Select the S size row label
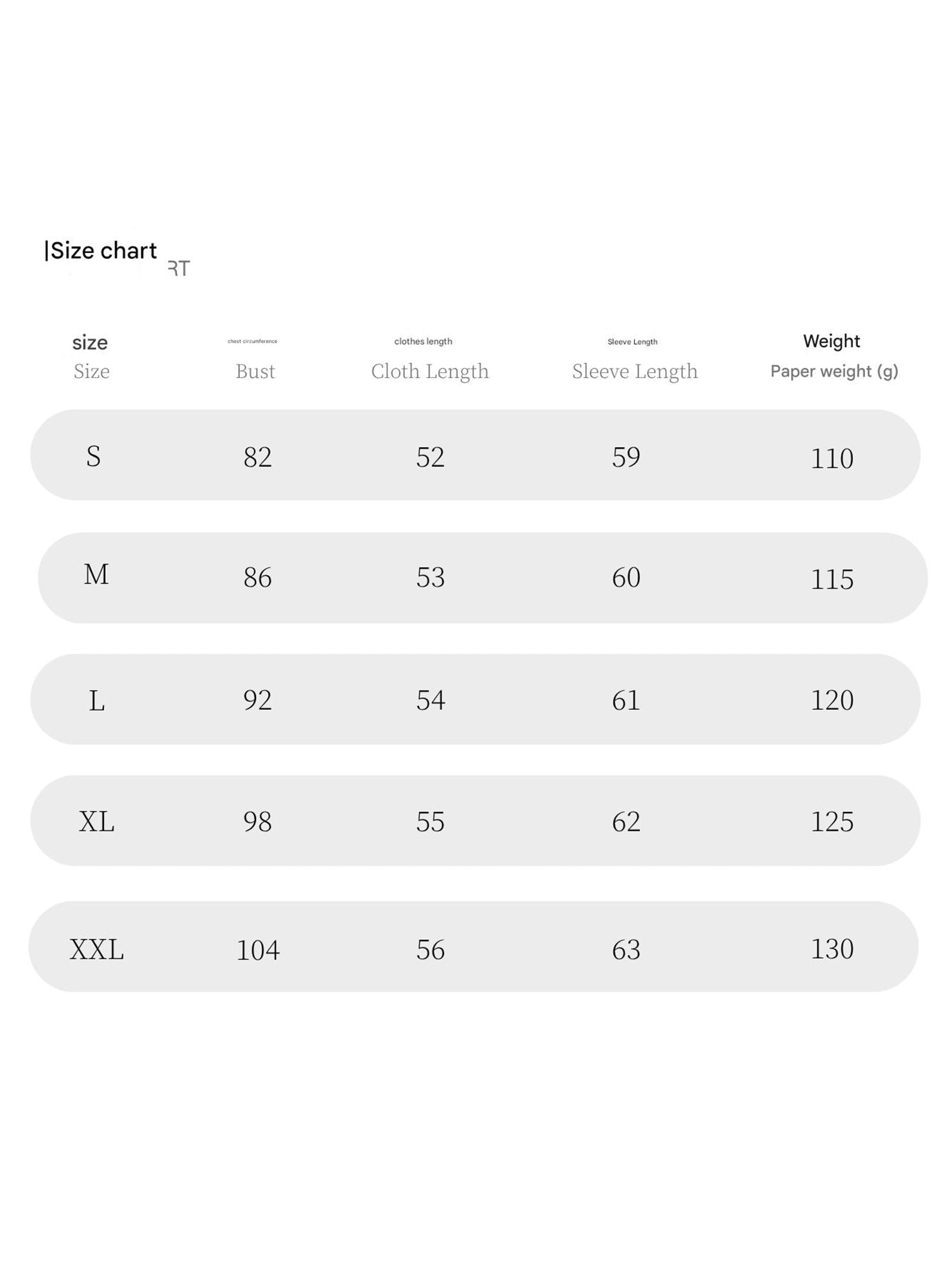 (x=94, y=456)
